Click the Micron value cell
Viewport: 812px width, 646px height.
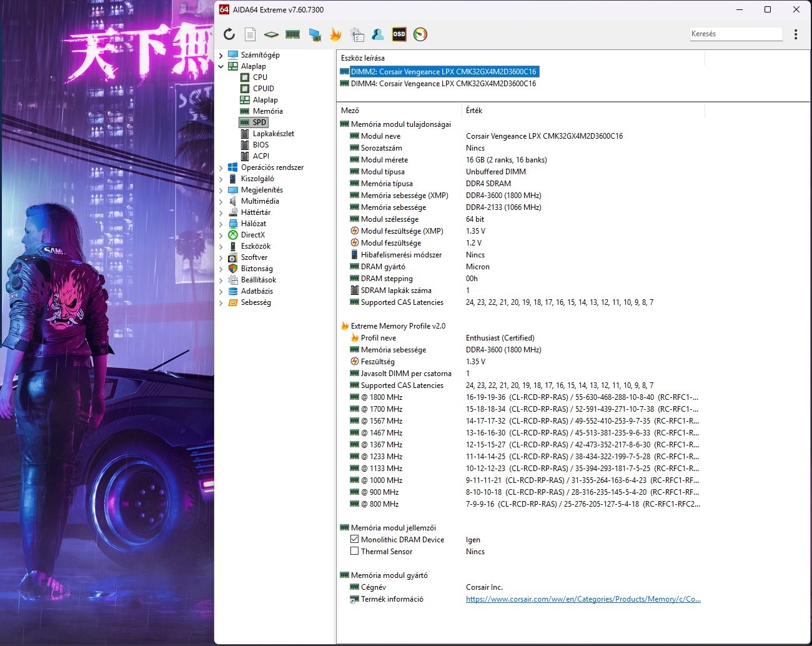[x=478, y=267]
